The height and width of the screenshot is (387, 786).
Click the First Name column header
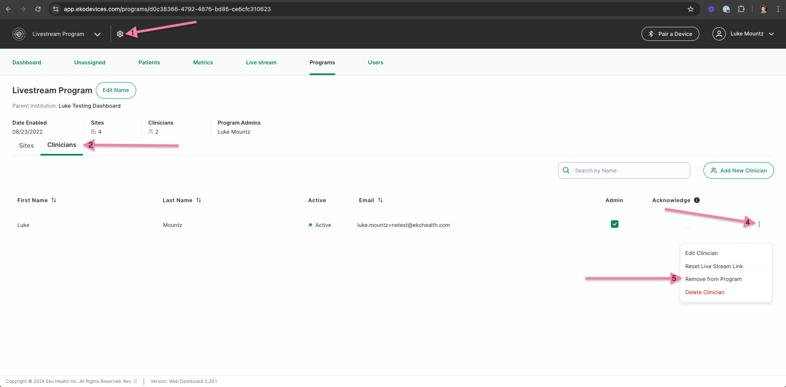pos(33,200)
